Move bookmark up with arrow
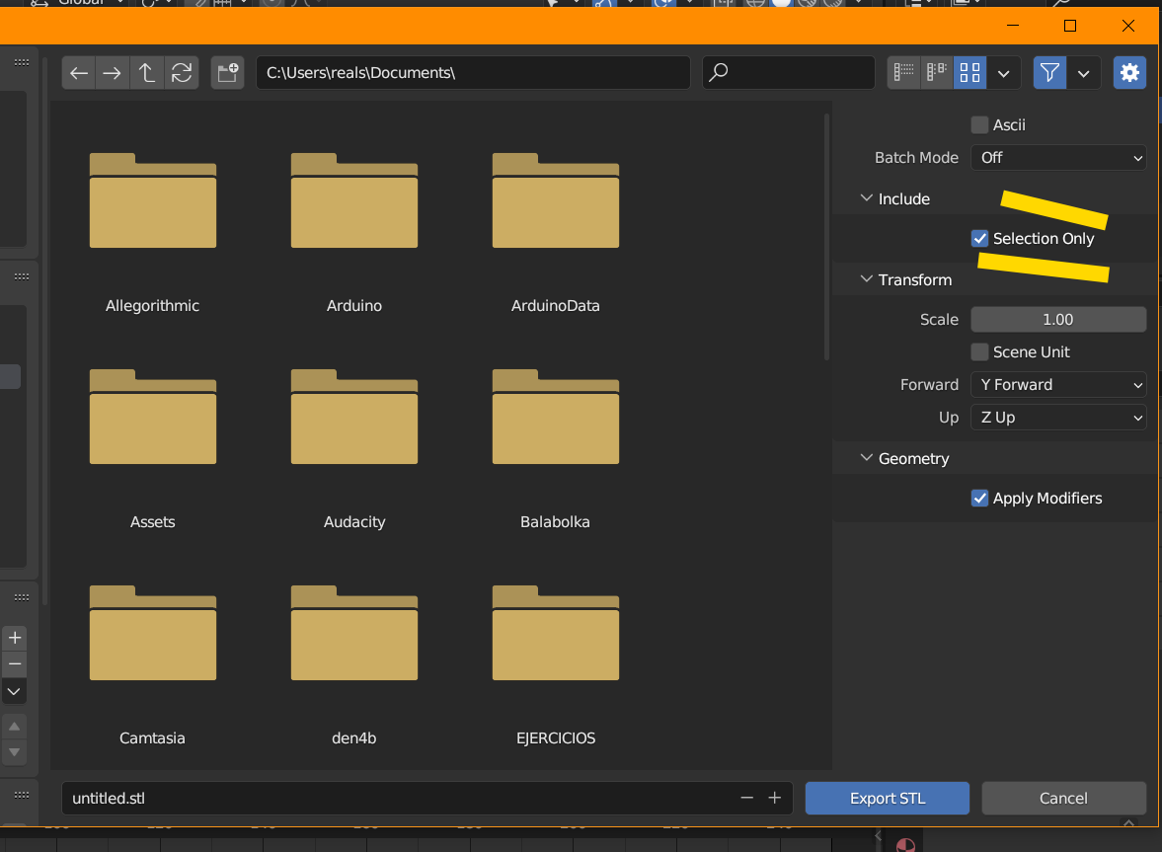Screen dimensions: 1162x852 coord(14,726)
